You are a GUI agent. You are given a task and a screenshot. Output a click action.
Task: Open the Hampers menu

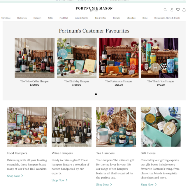[x=37, y=18]
